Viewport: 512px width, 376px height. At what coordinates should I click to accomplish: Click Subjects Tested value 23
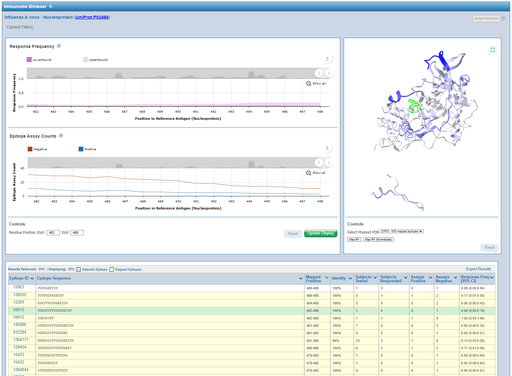(x=358, y=341)
